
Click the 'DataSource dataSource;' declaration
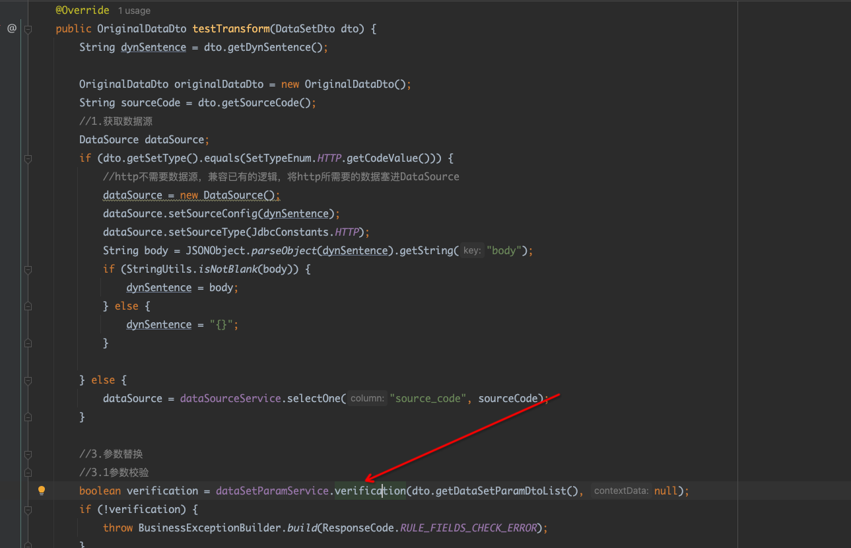coord(145,139)
